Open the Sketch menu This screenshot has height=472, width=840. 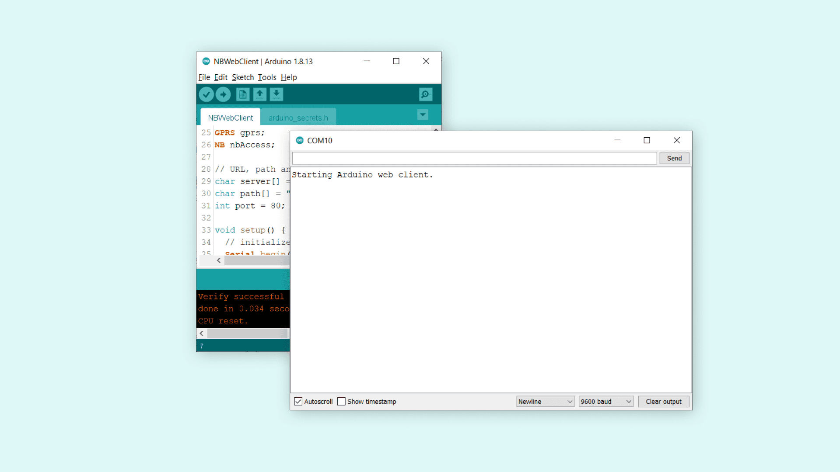click(x=242, y=77)
